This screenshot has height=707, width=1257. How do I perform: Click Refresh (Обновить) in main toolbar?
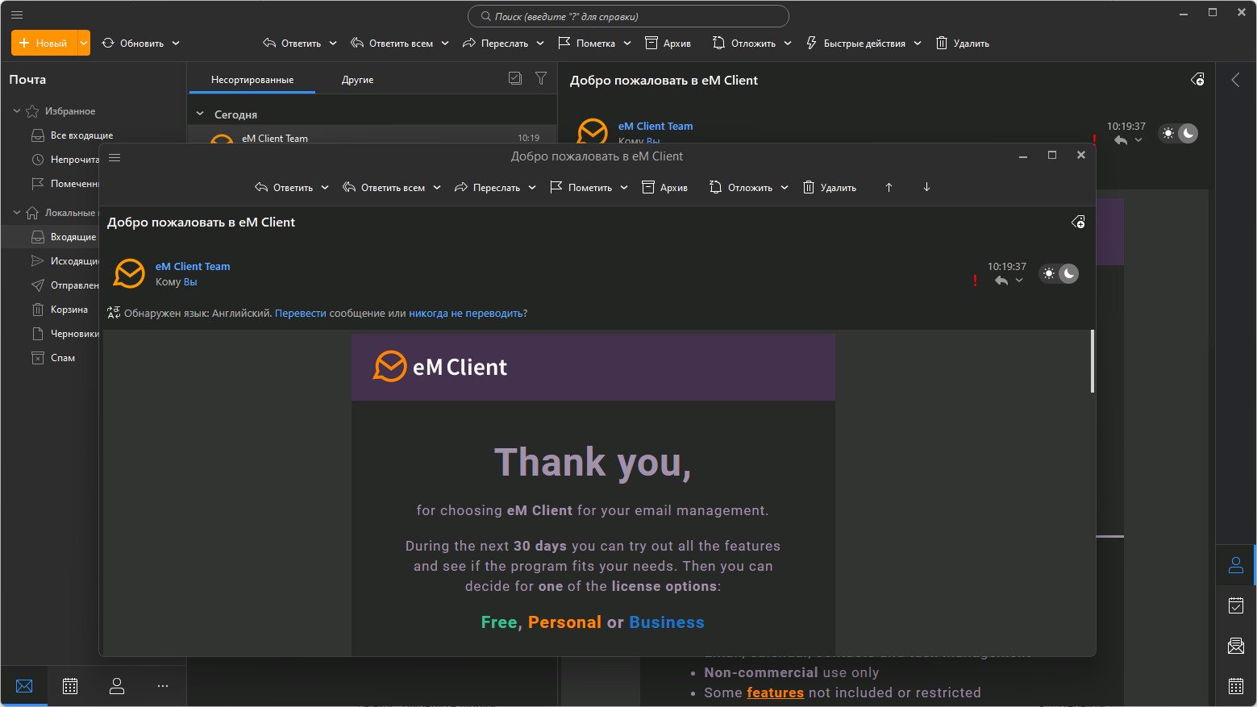[133, 44]
